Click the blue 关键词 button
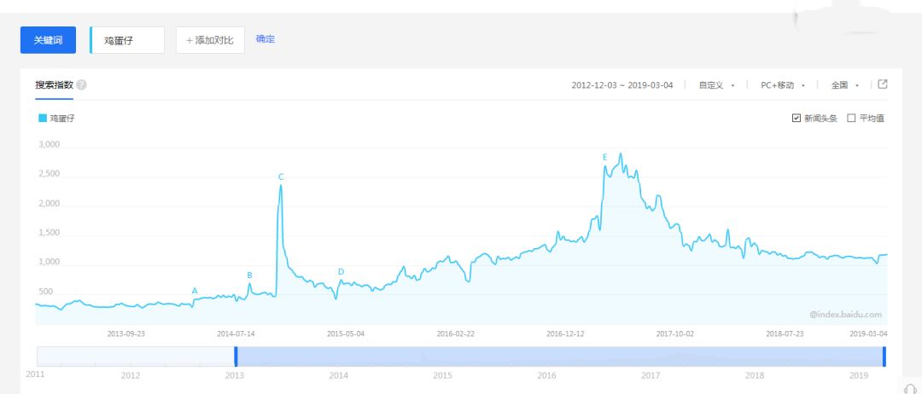 [48, 40]
